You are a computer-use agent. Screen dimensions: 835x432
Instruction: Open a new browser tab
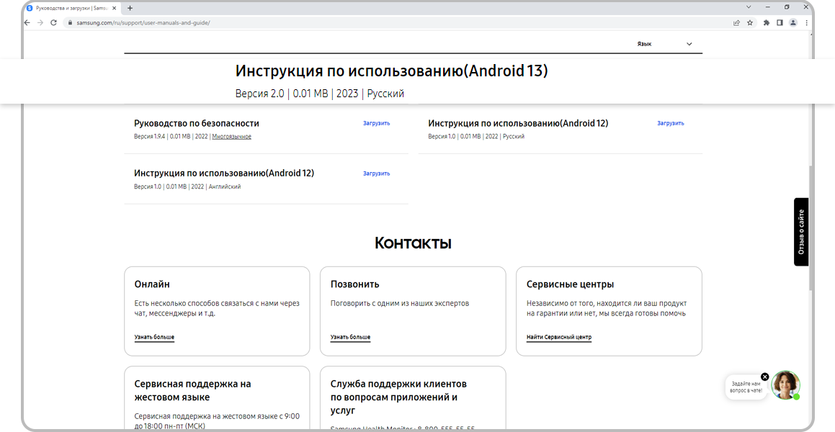point(130,8)
